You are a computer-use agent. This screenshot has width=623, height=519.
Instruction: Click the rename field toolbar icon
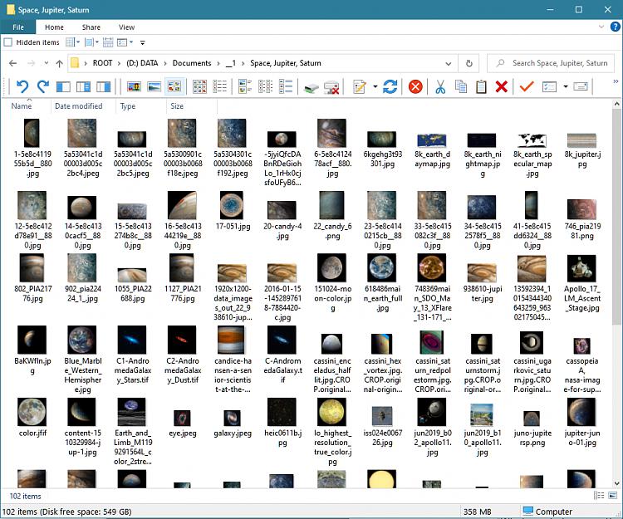pyautogui.click(x=581, y=86)
